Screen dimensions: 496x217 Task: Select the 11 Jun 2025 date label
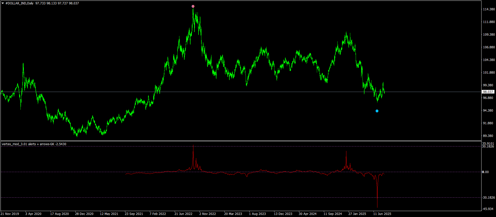coord(382,214)
